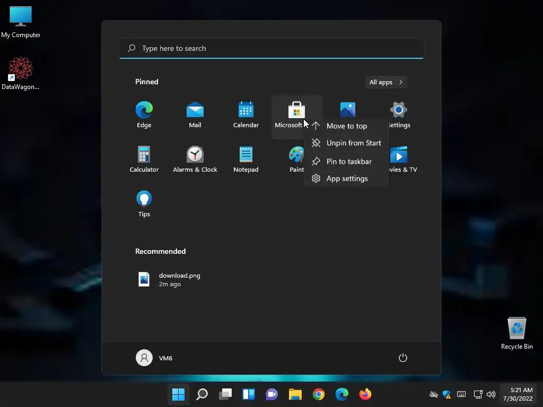This screenshot has height=407, width=543.
Task: Click the Windows Start button on taskbar
Action: tap(178, 394)
